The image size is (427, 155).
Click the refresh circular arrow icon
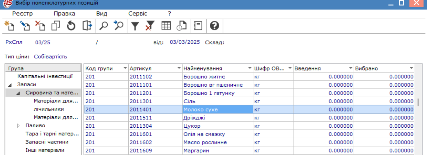coord(71,26)
